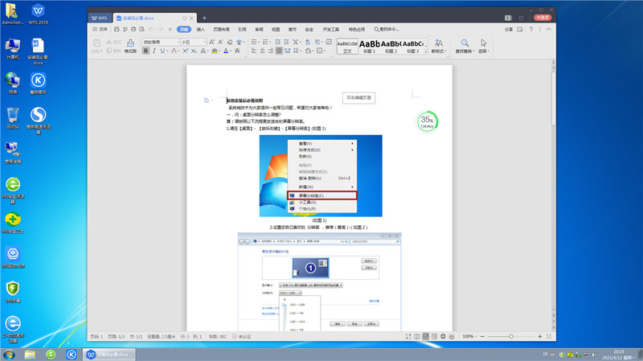Apply Underline formatting
The image size is (643, 361).
[162, 51]
